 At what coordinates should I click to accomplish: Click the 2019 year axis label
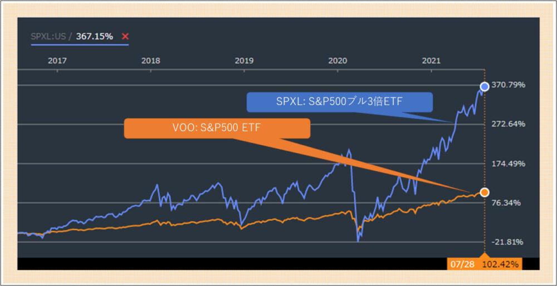244,61
